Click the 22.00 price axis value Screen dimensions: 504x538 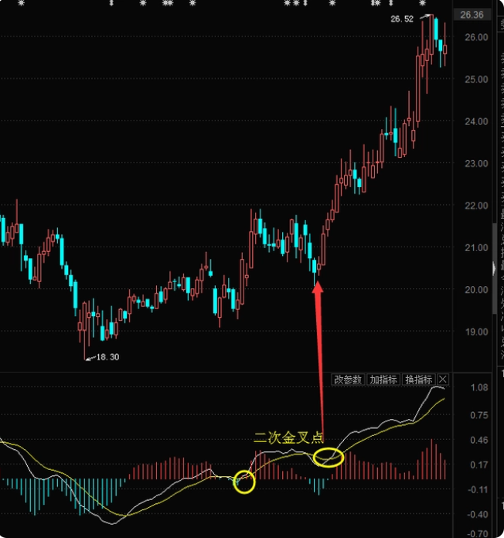coord(476,206)
